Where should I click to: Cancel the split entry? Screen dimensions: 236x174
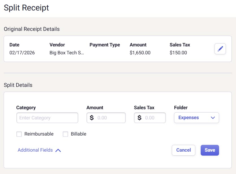[183, 150]
